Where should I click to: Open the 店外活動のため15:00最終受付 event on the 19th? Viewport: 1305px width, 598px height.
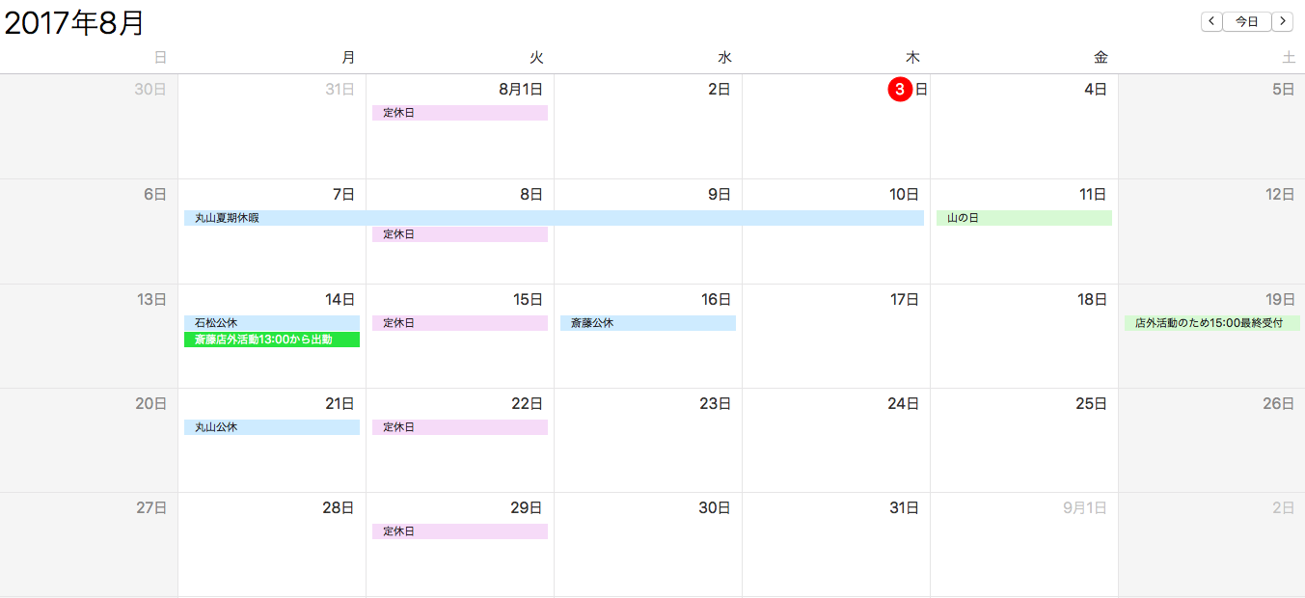click(x=1212, y=323)
